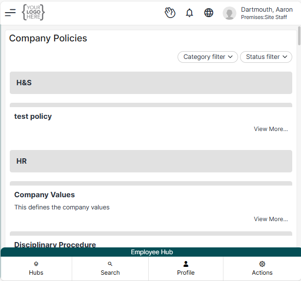Open the Search tab
This screenshot has height=281, width=301.
[110, 268]
